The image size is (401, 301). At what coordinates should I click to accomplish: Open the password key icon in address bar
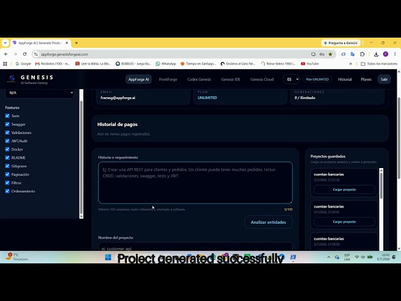tap(321, 55)
